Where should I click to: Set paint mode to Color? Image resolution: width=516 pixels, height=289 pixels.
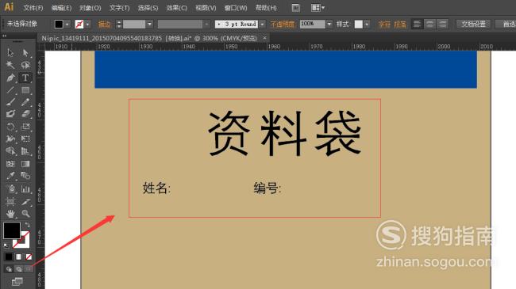tap(9, 257)
